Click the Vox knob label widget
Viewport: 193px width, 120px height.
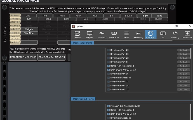(x=86, y=19)
